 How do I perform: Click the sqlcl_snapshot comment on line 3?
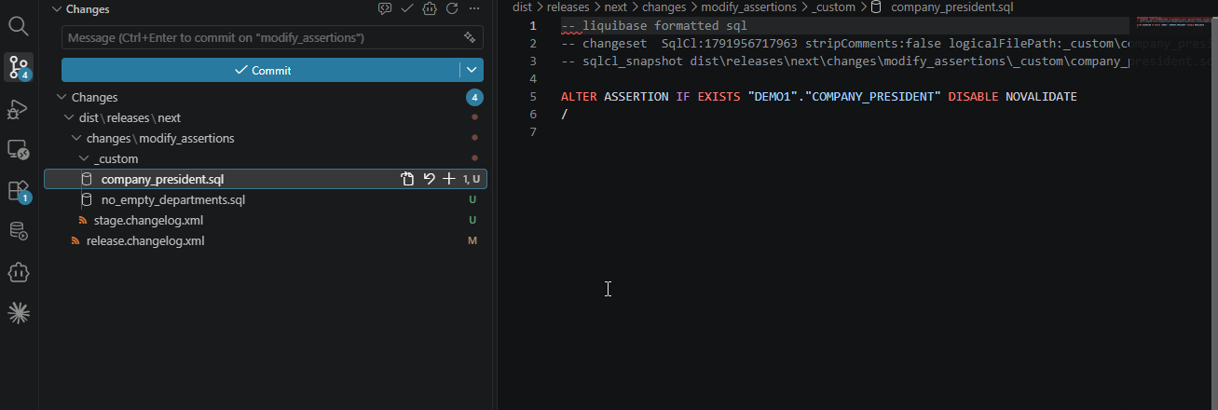(x=844, y=61)
